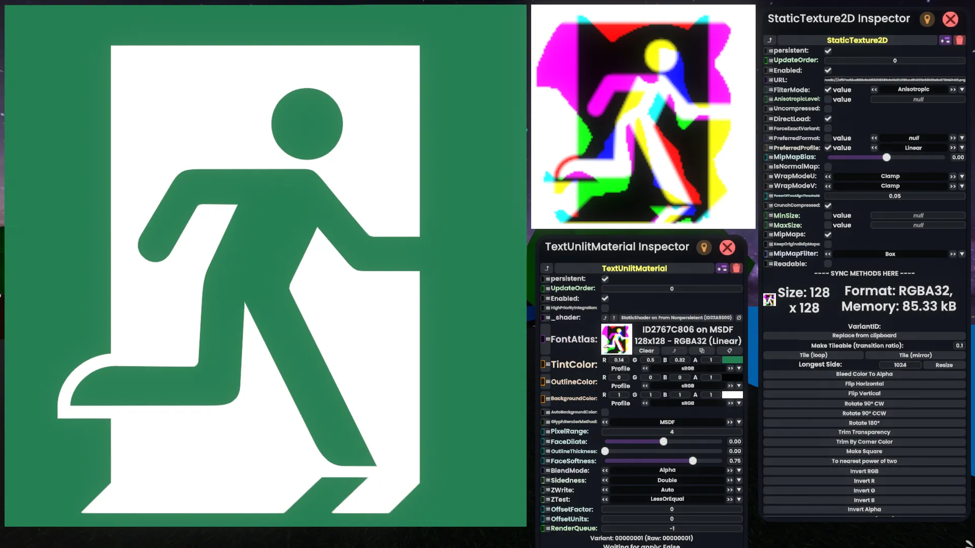This screenshot has width=975, height=548.
Task: Click the next arrows on Sidedness Double
Action: (x=730, y=481)
